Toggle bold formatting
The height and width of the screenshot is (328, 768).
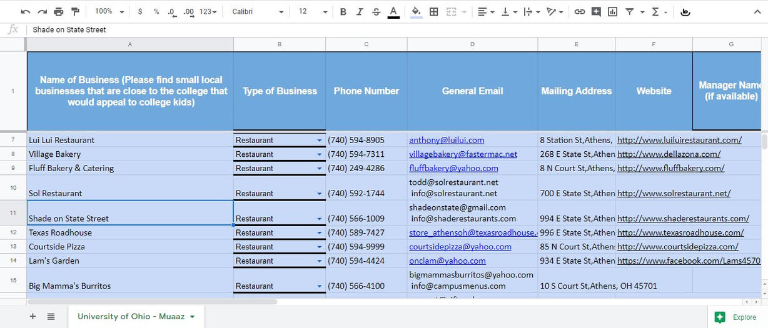pos(343,11)
